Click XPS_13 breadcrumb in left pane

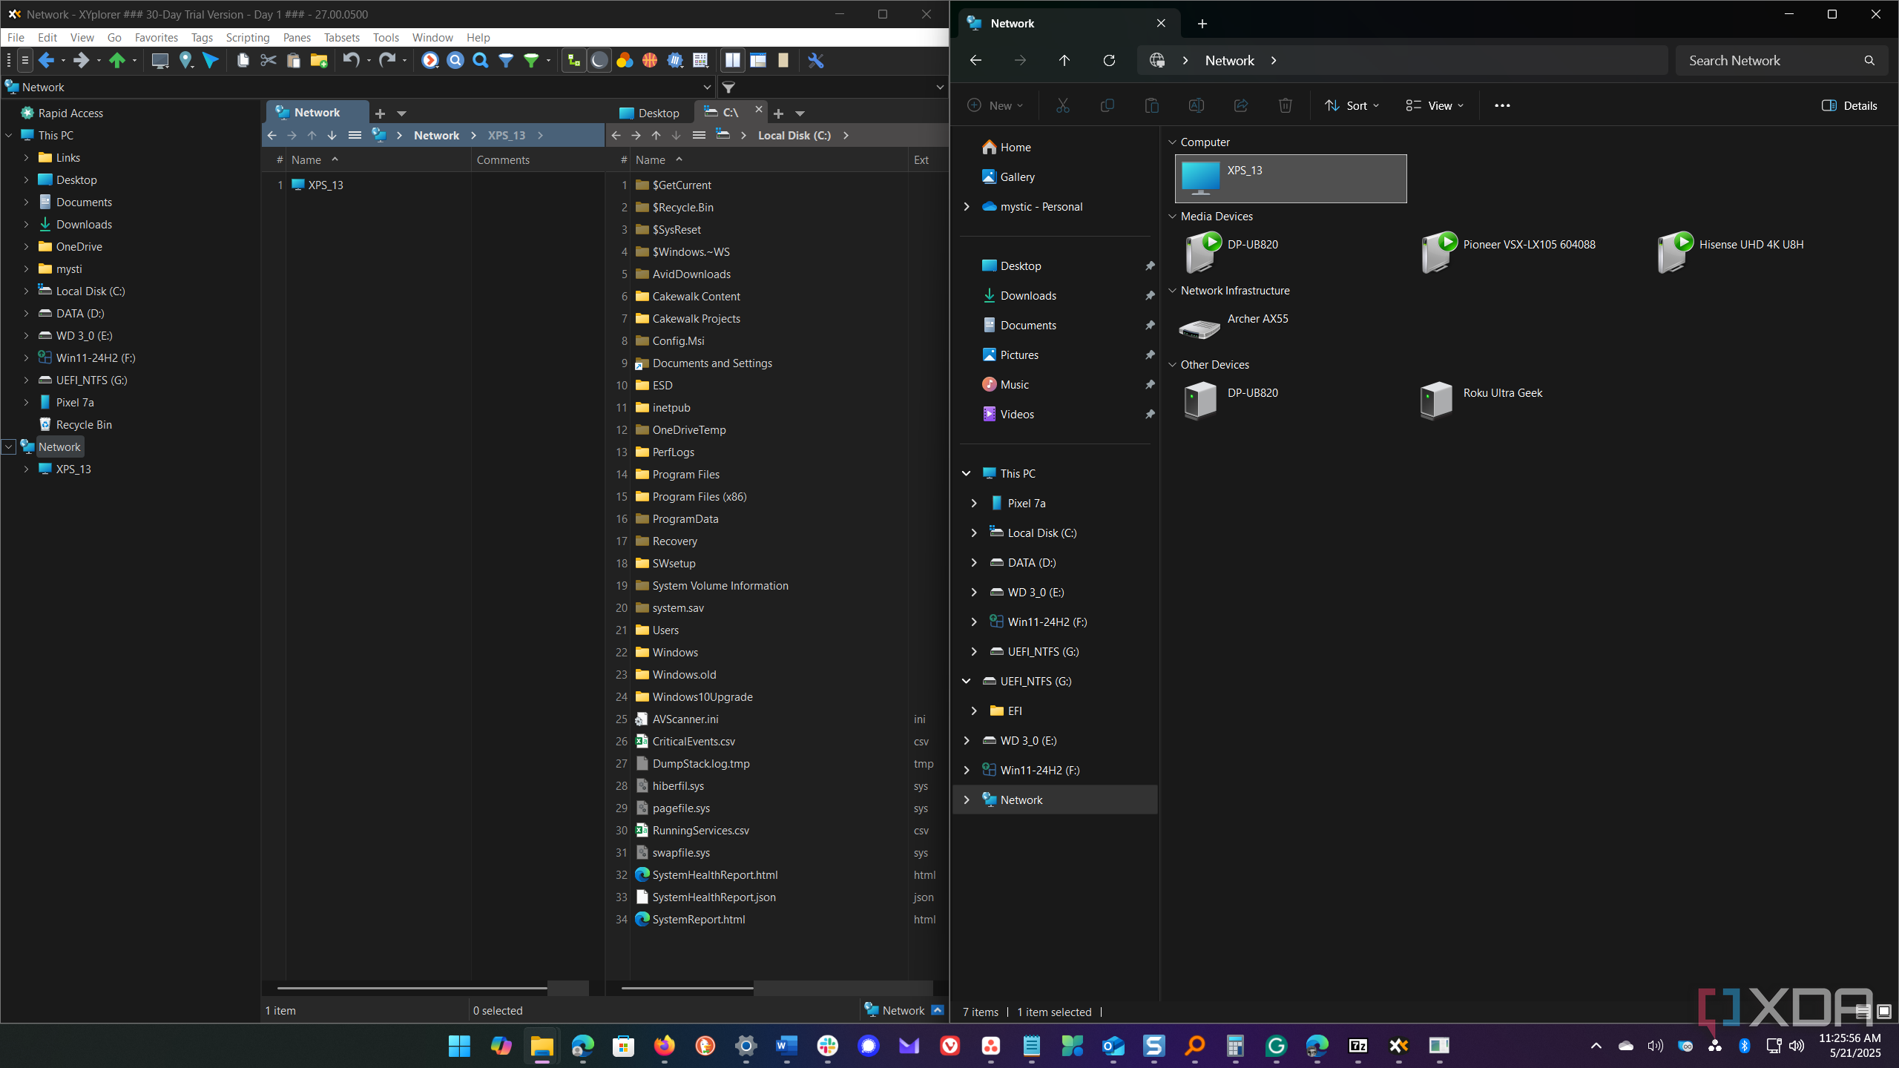pyautogui.click(x=507, y=136)
